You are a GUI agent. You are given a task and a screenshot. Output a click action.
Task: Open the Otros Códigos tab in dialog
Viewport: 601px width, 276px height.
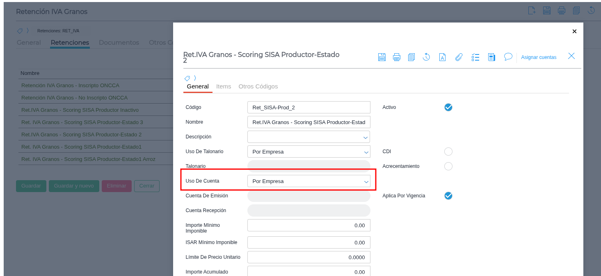(x=258, y=86)
